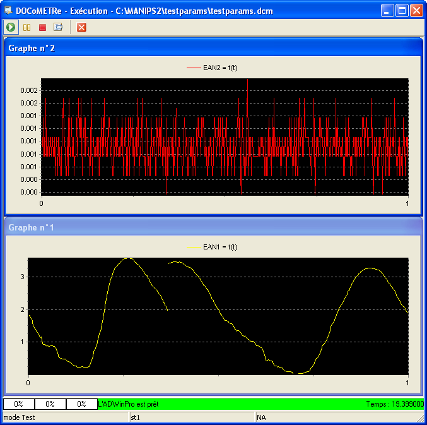Maximize the DOCoMETRe execution window
Image resolution: width=427 pixels, height=425 pixels.
402,11
